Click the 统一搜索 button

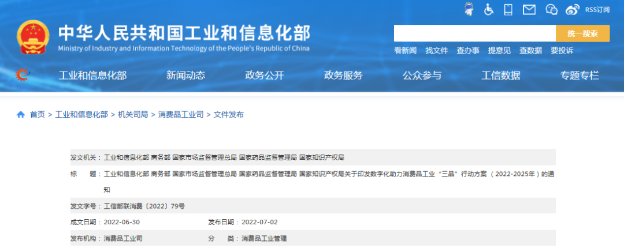tap(582, 33)
